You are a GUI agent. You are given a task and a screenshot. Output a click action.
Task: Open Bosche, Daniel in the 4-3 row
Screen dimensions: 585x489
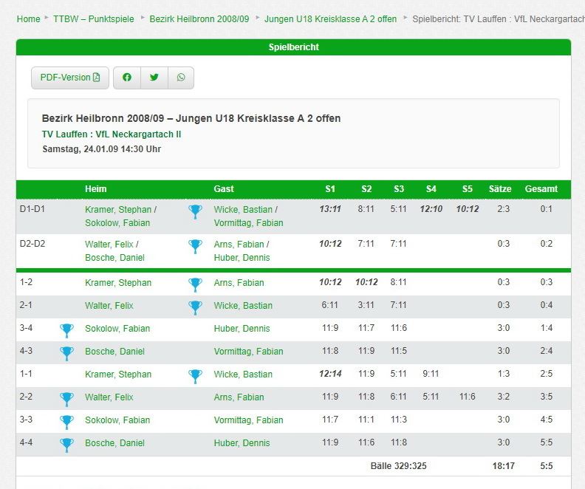[115, 352]
